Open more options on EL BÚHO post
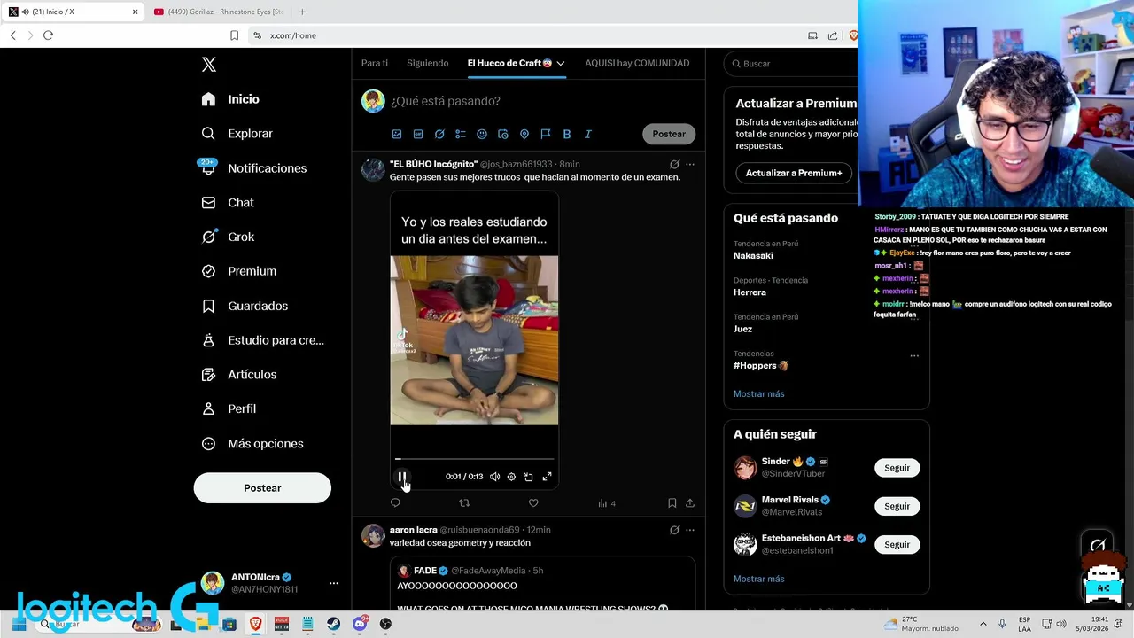 coord(690,164)
